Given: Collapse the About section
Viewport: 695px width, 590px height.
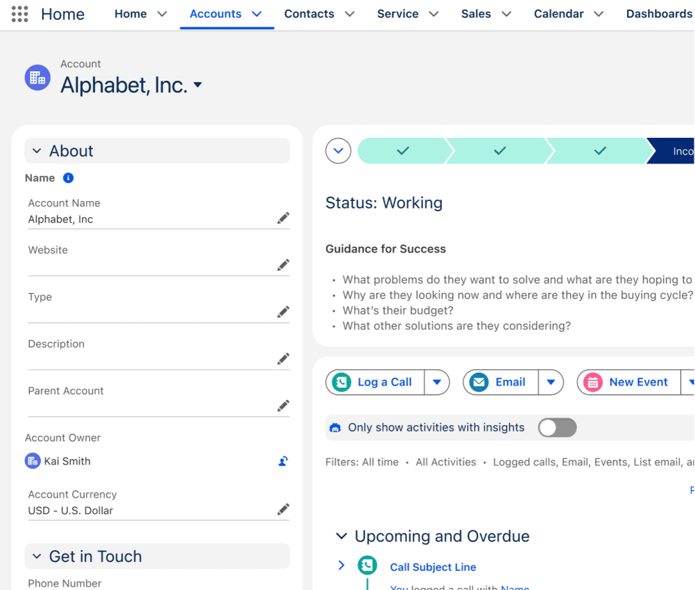Looking at the screenshot, I should point(37,151).
